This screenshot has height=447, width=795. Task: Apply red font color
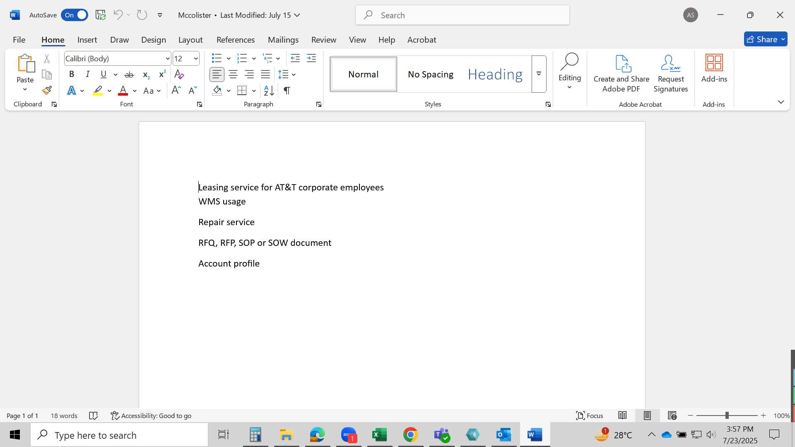tap(123, 91)
